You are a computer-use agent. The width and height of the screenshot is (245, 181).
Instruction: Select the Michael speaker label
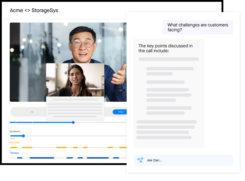pyautogui.click(x=15, y=142)
